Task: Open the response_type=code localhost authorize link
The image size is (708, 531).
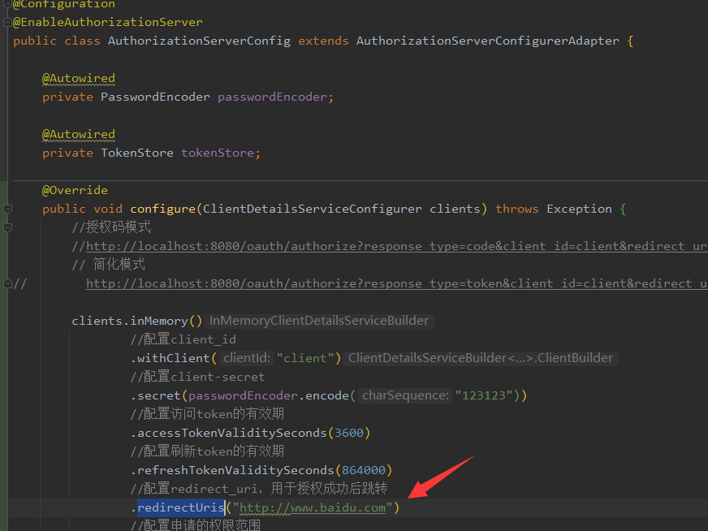Action: coord(396,246)
